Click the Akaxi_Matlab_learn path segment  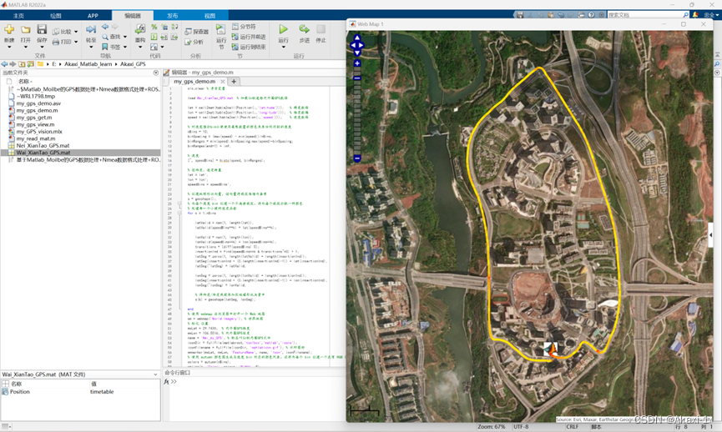[x=88, y=64]
